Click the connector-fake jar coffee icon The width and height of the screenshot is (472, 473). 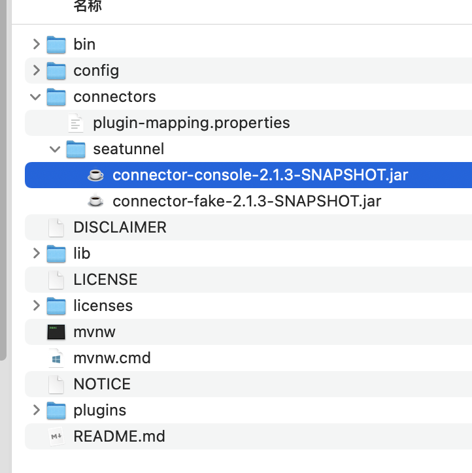tap(95, 201)
